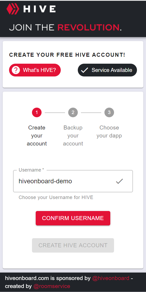Click the username validation checkmark icon
Viewport: 146px width, 292px height.
[x=119, y=181]
